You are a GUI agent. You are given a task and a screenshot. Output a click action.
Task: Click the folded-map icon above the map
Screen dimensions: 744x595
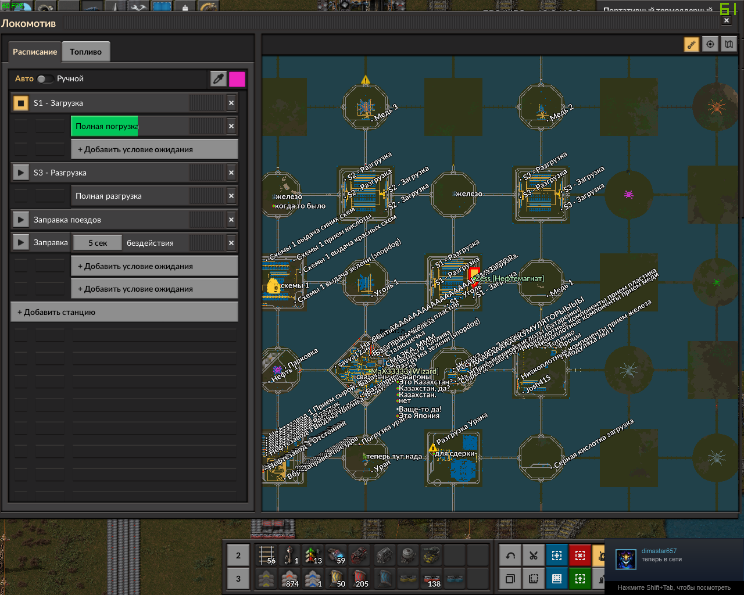729,44
